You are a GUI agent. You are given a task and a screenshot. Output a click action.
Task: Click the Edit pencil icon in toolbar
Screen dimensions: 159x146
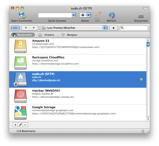(x=98, y=15)
